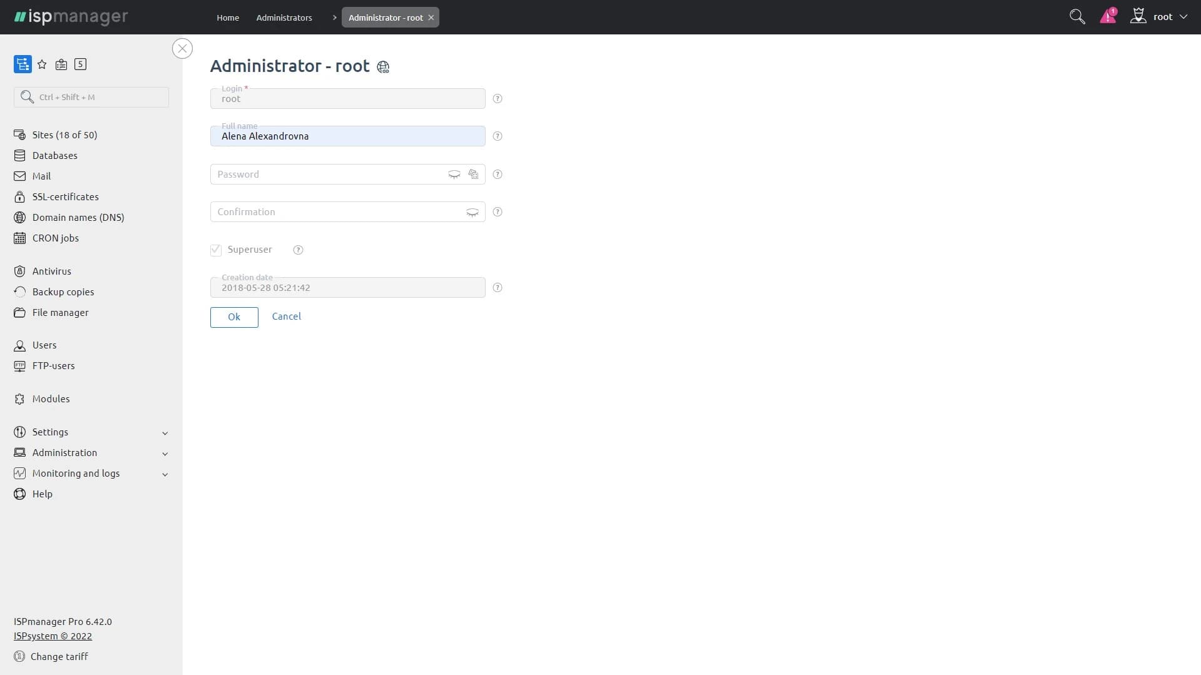Click the globe icon beside the page title

[x=383, y=67]
